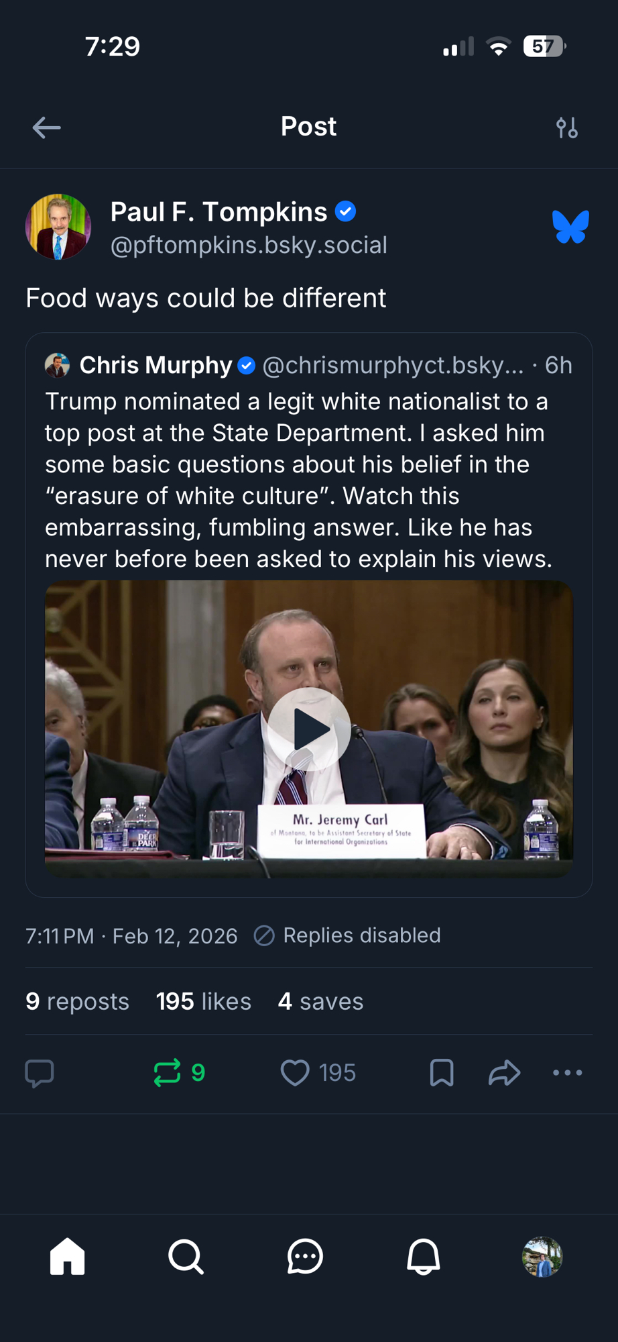This screenshot has width=618, height=1342.
Task: Share post via arrow icon
Action: [504, 1073]
